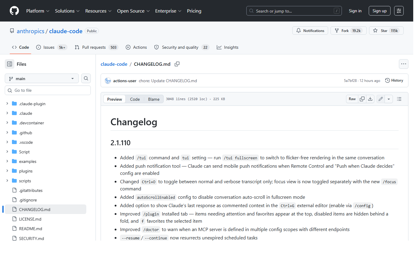418x269 pixels.
Task: Open the claude-code repository title link
Action: pyautogui.click(x=66, y=31)
